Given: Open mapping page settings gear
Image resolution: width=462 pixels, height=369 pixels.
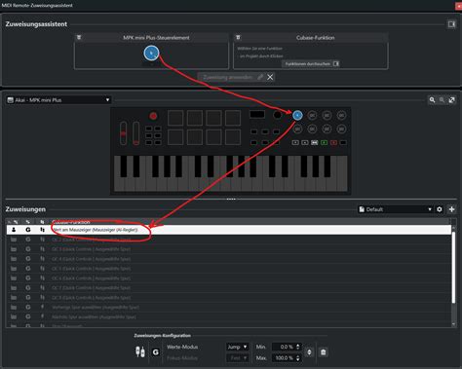Looking at the screenshot, I should pyautogui.click(x=440, y=209).
